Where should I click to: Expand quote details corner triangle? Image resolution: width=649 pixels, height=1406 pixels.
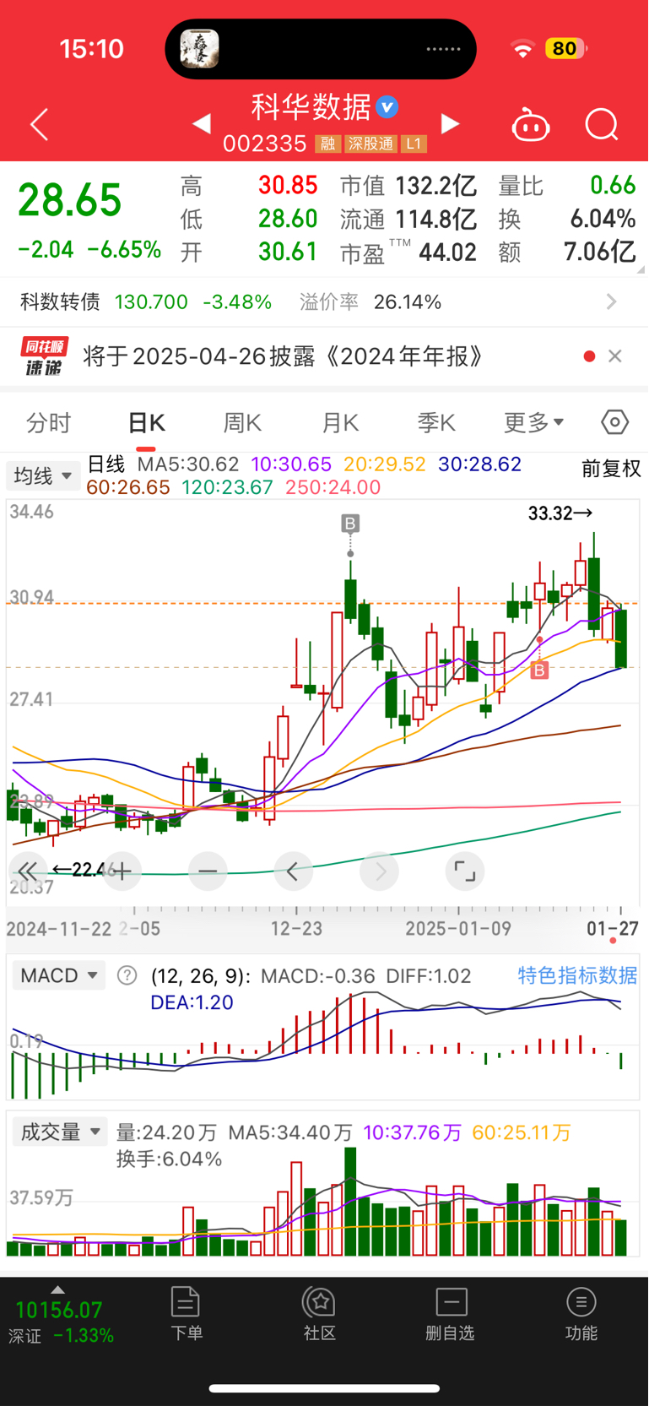pyautogui.click(x=641, y=269)
